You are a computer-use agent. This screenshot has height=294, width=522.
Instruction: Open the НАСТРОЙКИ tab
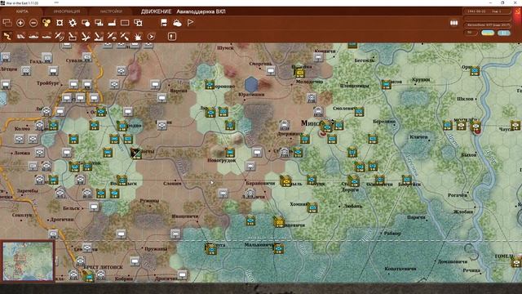coord(111,11)
